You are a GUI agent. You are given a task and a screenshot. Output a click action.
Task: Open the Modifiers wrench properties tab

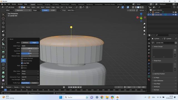pyautogui.click(x=149, y=63)
